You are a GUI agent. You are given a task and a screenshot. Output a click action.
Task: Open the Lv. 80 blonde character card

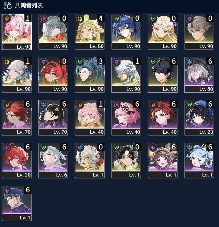(x=90, y=32)
